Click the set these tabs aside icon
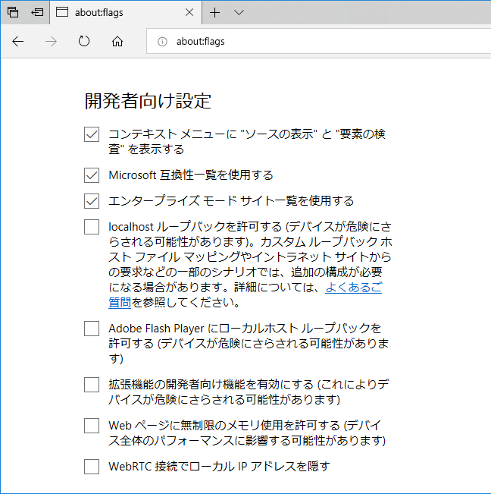The width and height of the screenshot is (491, 494). [37, 13]
